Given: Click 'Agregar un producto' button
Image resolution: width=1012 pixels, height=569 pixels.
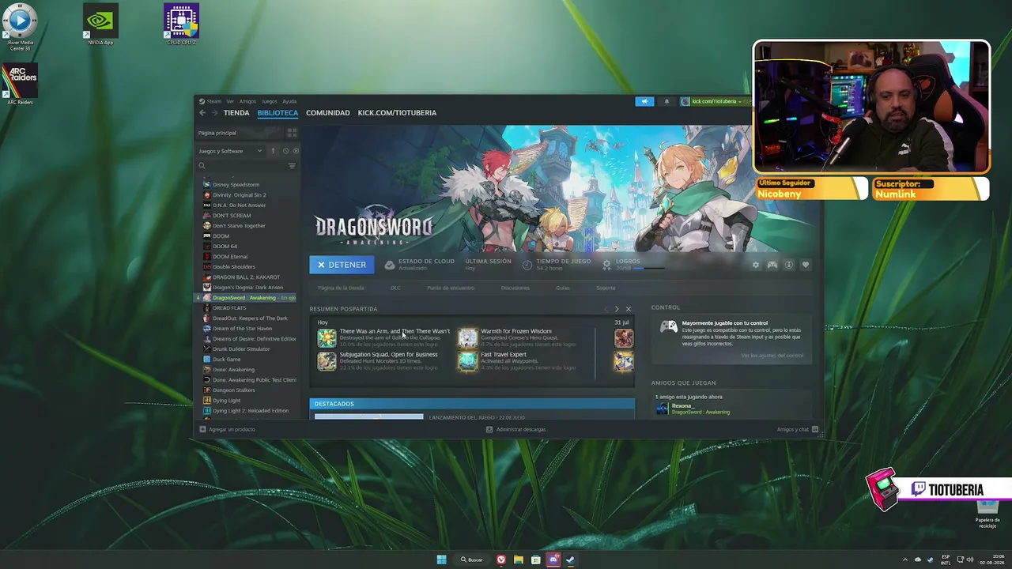Looking at the screenshot, I should (228, 430).
